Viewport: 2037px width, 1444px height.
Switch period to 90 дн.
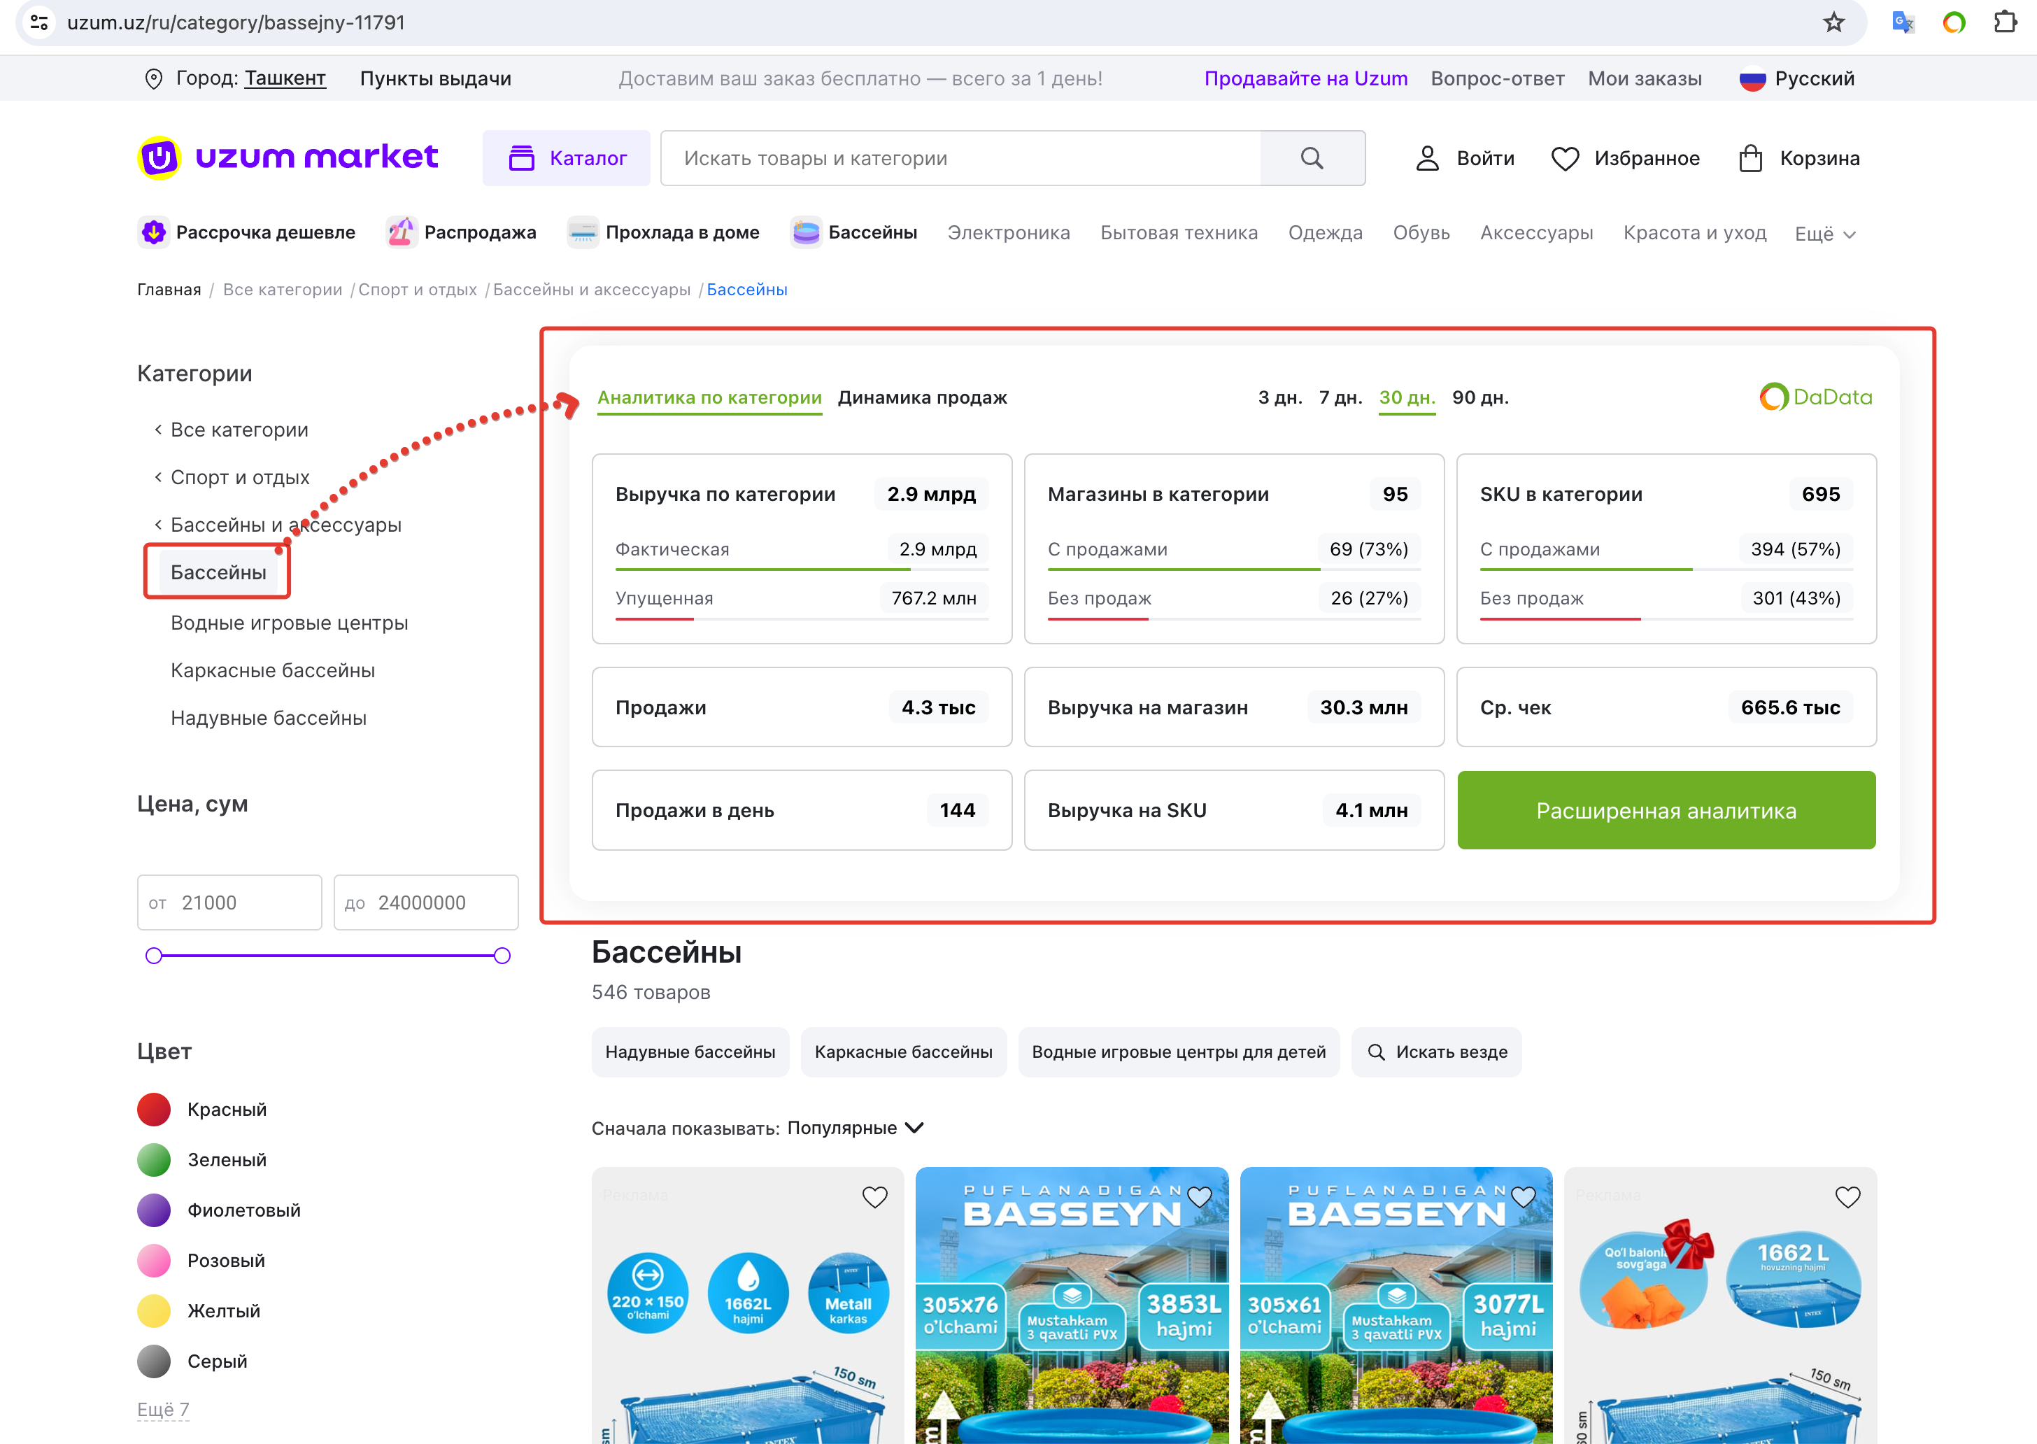[1479, 397]
